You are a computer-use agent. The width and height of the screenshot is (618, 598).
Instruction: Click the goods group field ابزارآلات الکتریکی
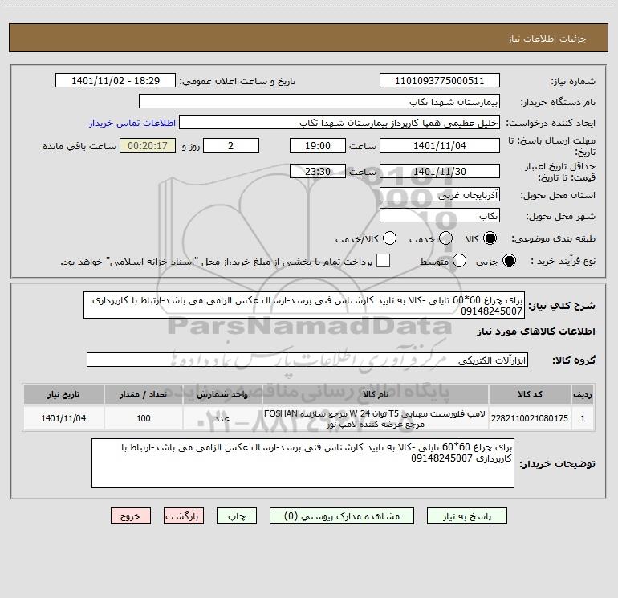pyautogui.click(x=307, y=360)
